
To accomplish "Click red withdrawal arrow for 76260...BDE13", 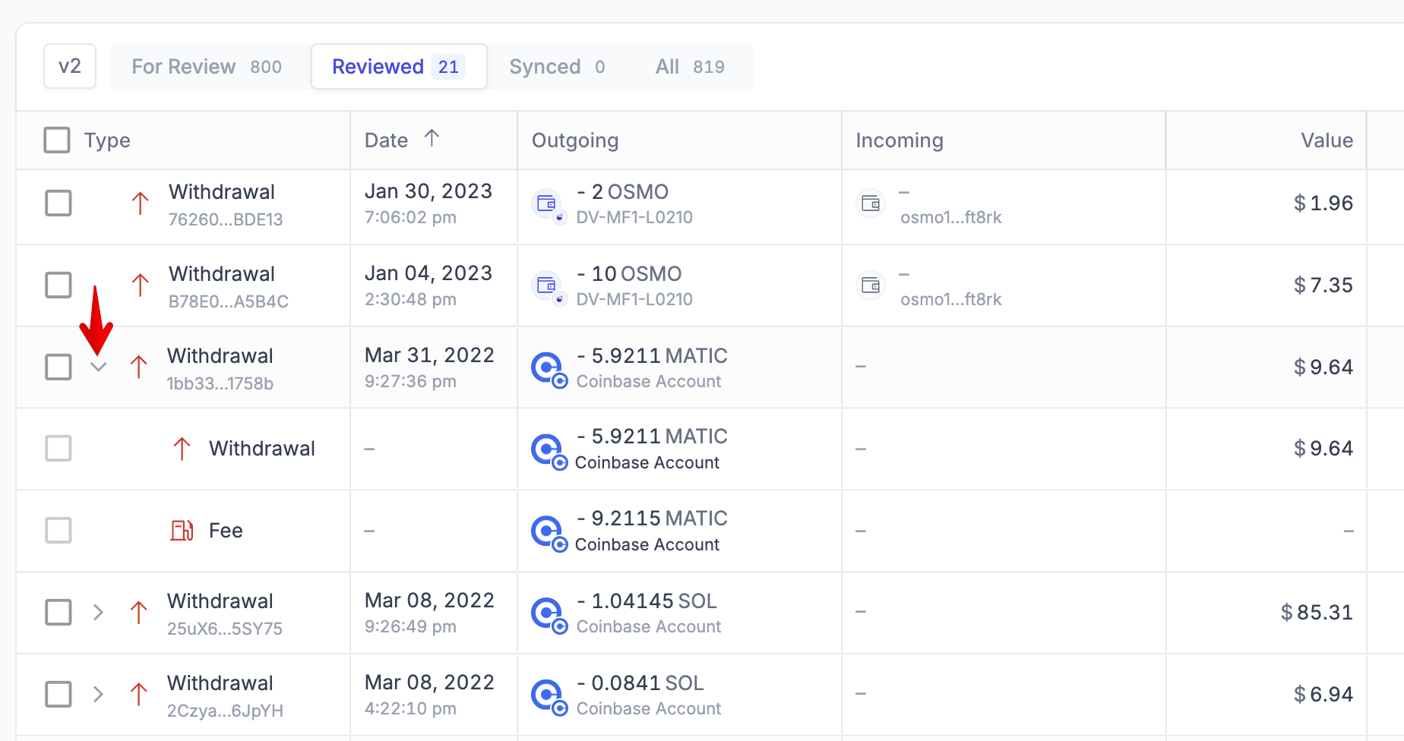I will click(x=140, y=203).
